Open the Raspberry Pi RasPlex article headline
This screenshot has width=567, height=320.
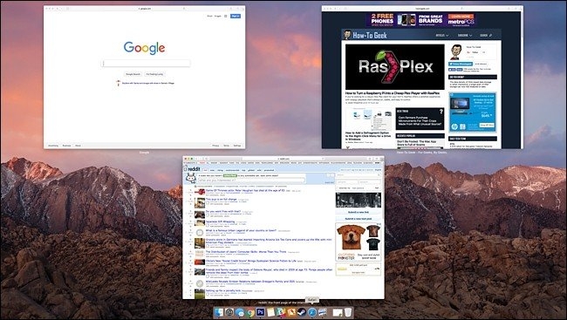(x=393, y=93)
